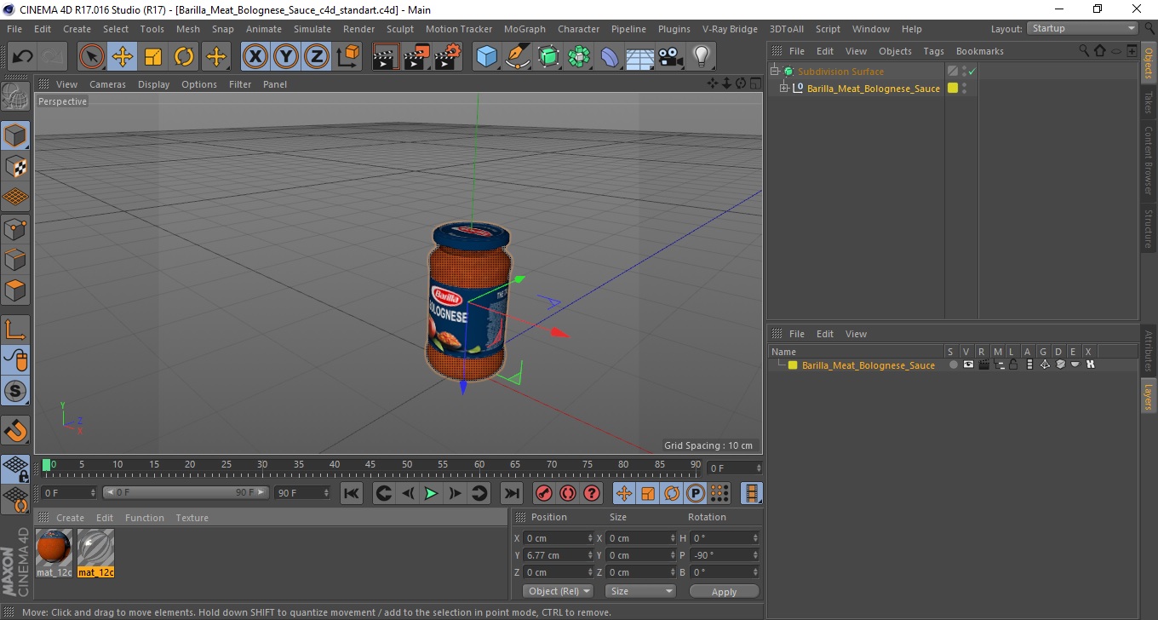
Task: Render the current view with clapperboard icon
Action: click(x=387, y=57)
